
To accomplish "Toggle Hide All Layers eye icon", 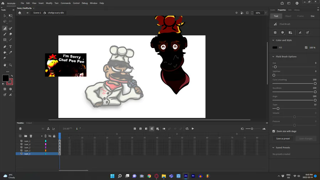I will coord(50,136).
